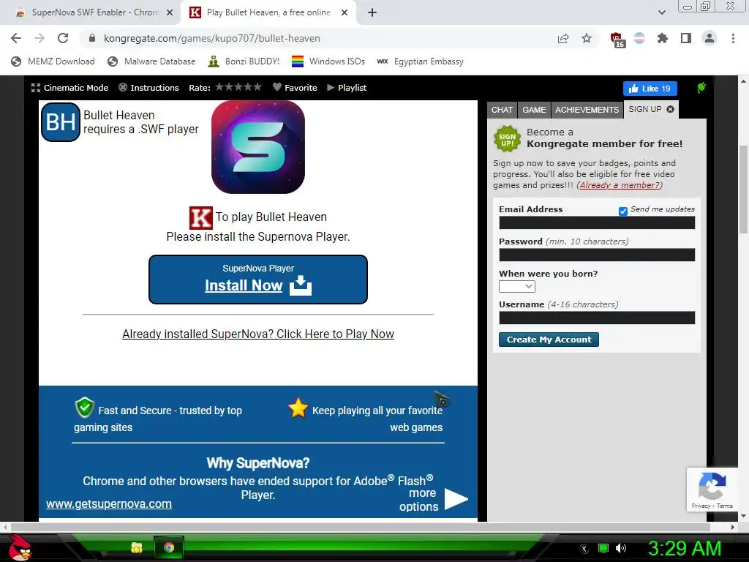Click the volume speaker tray icon

point(620,548)
